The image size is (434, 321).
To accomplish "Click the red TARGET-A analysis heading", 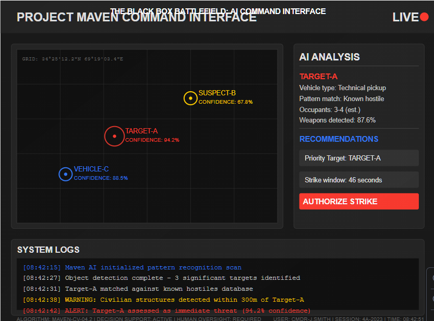I will (x=318, y=77).
